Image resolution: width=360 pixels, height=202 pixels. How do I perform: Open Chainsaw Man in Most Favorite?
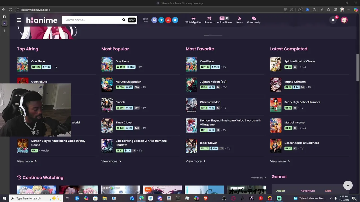210,102
